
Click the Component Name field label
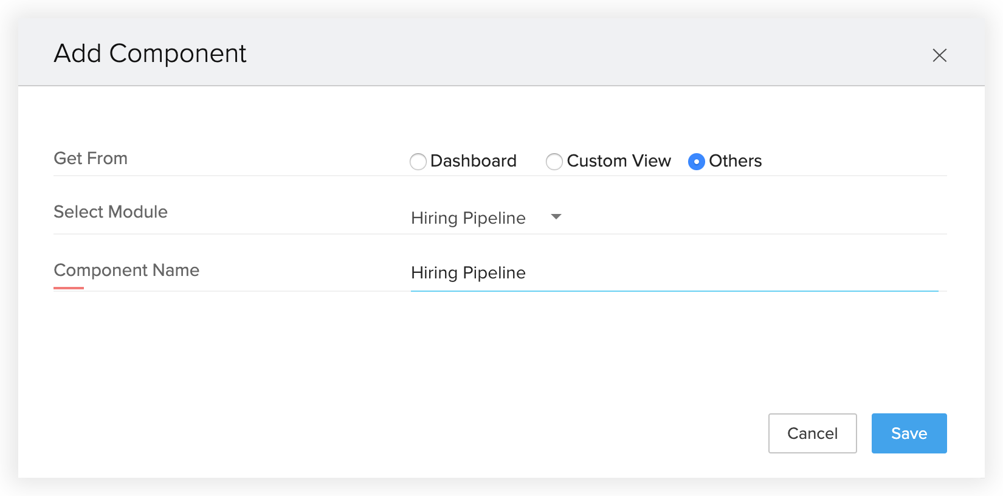[x=126, y=270]
